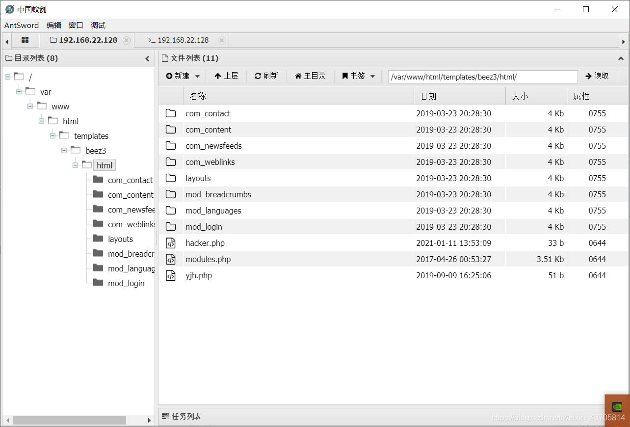Click the com_content folder icon in the file list
Viewport: 630px width, 427px height.
coord(171,130)
